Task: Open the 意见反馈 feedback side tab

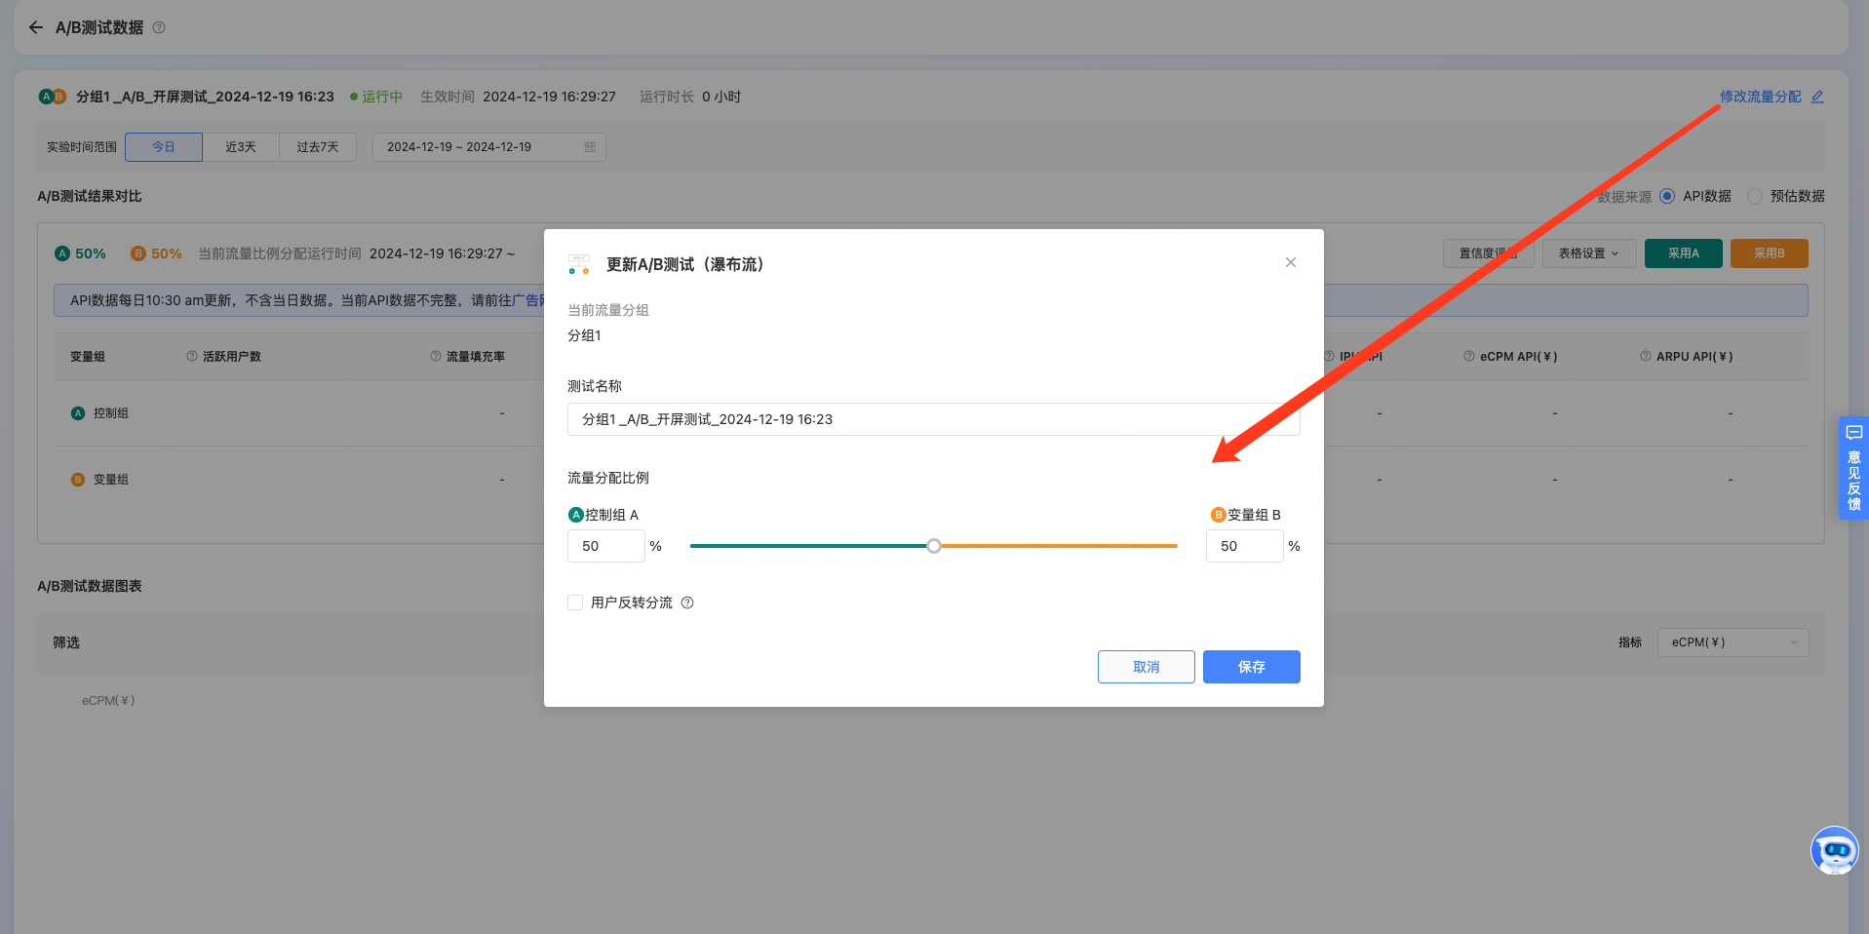Action: [1853, 468]
